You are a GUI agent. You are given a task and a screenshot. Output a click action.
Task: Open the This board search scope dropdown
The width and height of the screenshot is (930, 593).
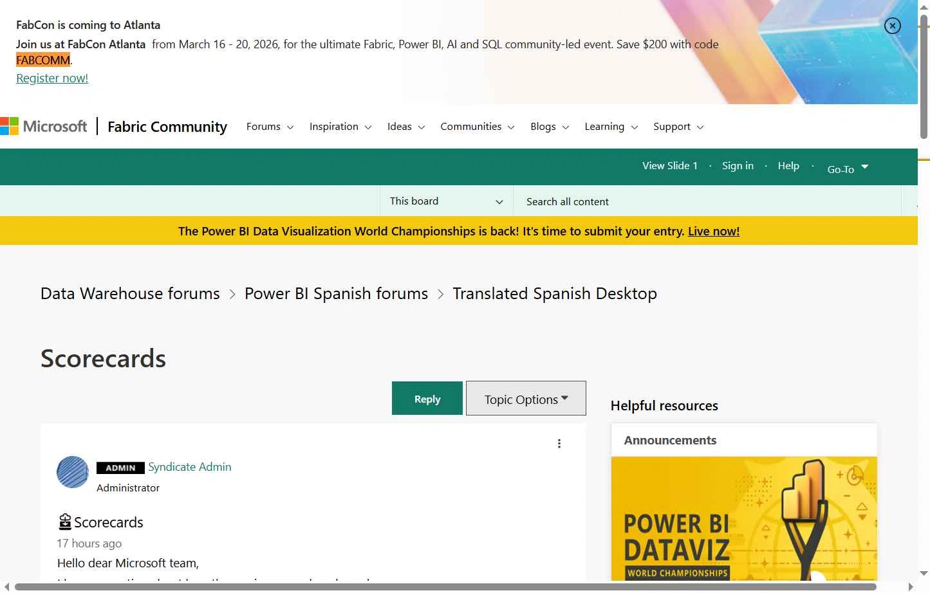tap(446, 201)
